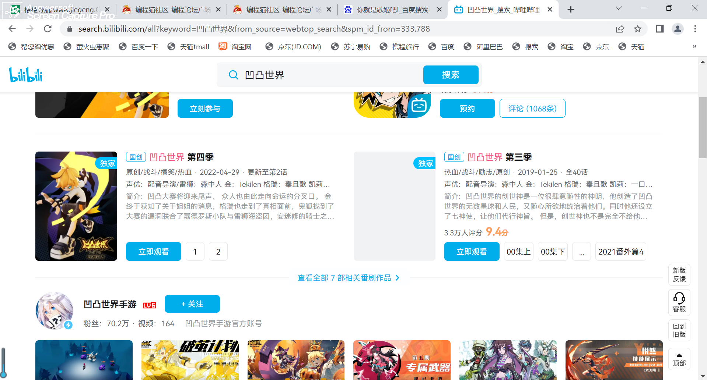Switch to the second 编程猫社区 tab
The image size is (707, 380).
pos(282,10)
